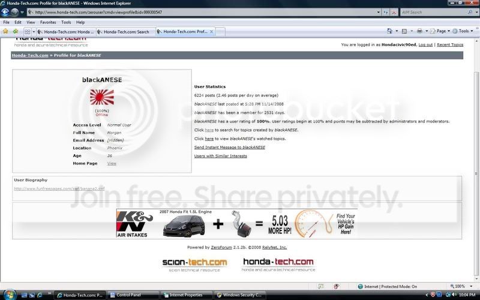The height and width of the screenshot is (300, 480).
Task: Open the Edit menu
Action: point(18,22)
